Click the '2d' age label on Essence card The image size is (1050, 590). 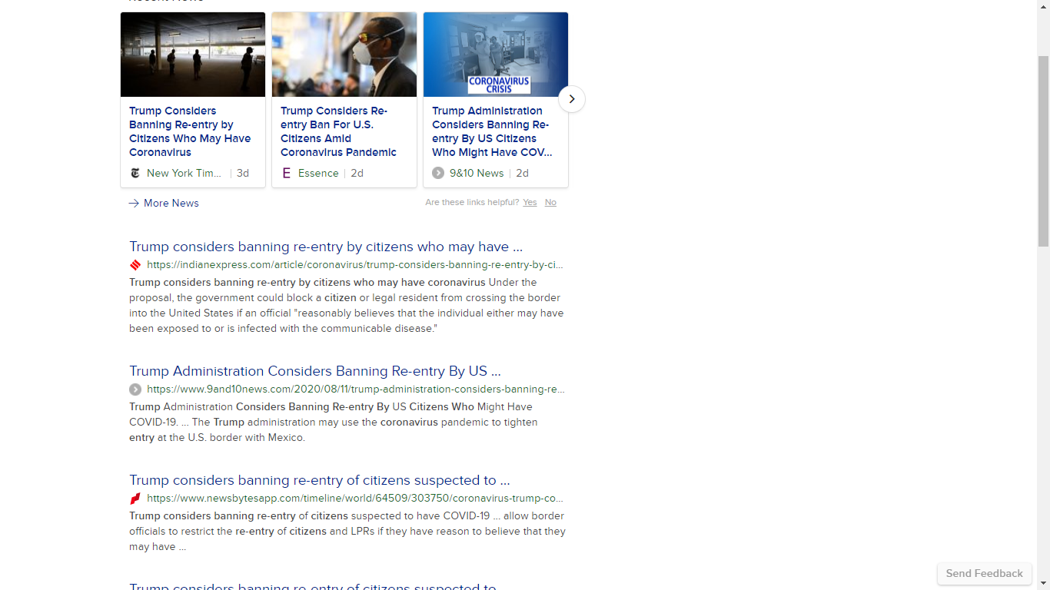(357, 173)
